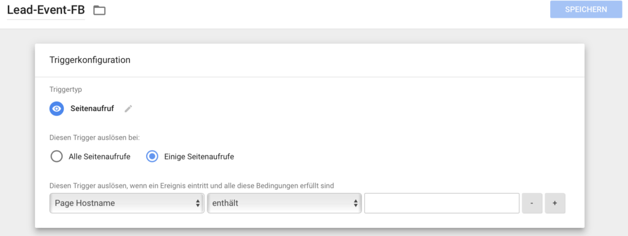Click the blue eye Seitenaufruf icon

[56, 108]
